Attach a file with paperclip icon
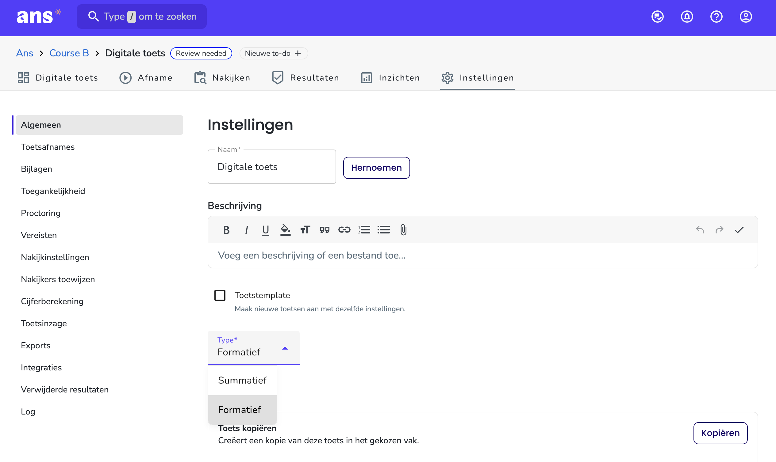Screen dimensions: 776x462 pyautogui.click(x=403, y=230)
